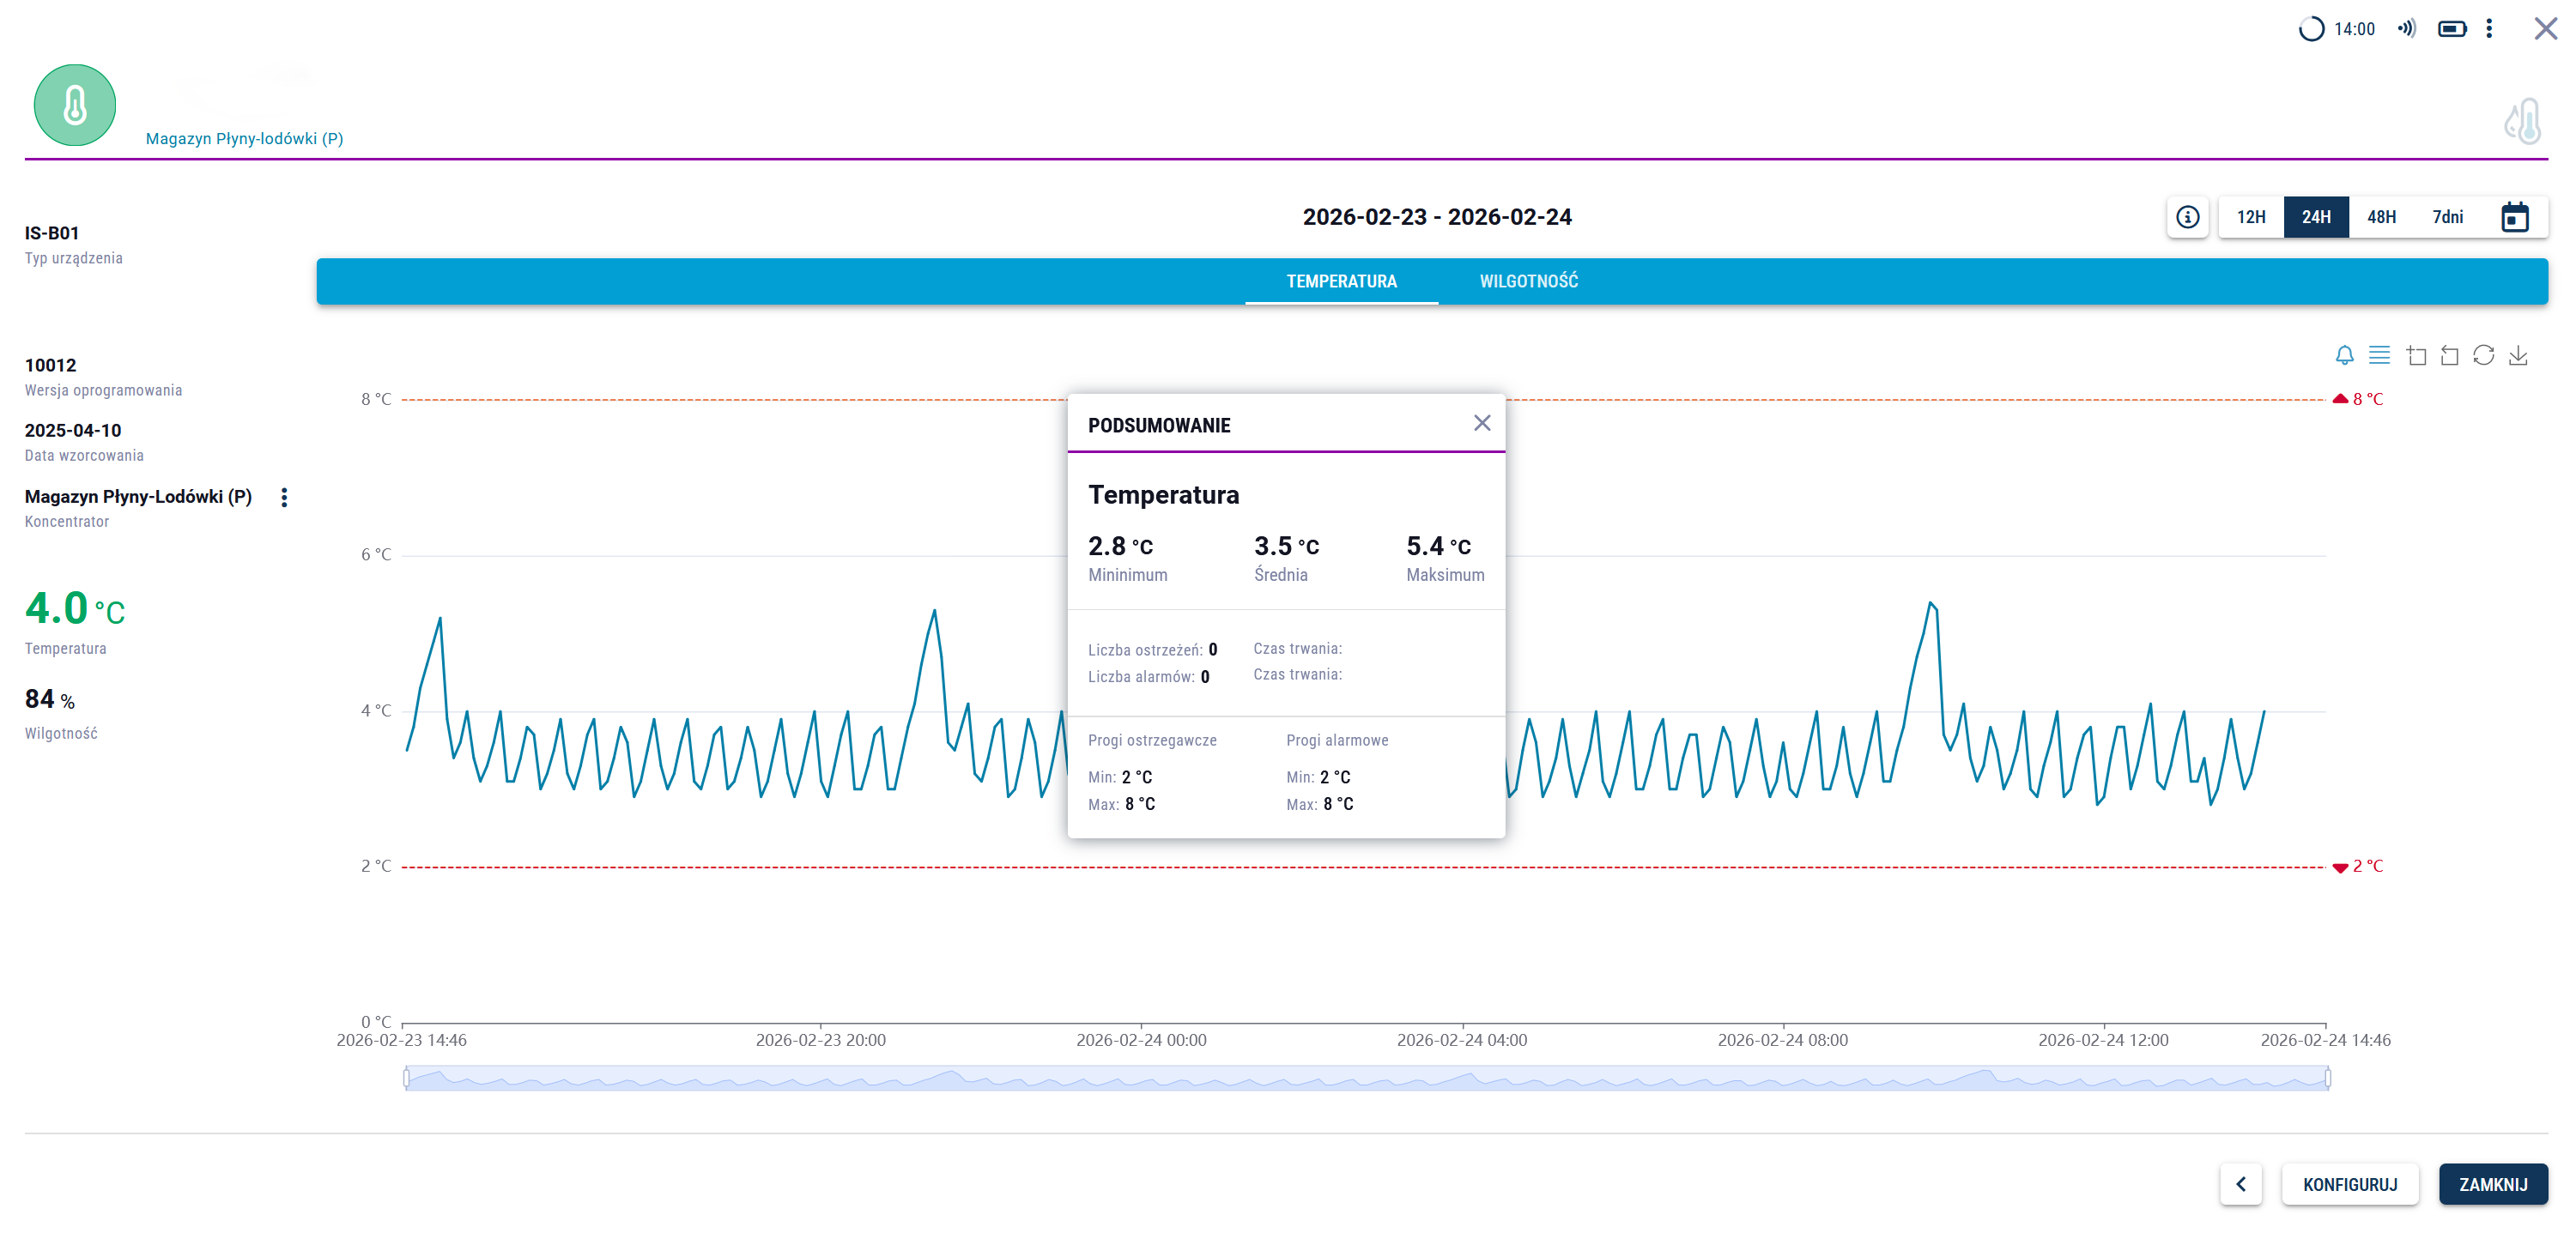This screenshot has width=2576, height=1233.
Task: Open the calendar date picker
Action: tap(2514, 217)
